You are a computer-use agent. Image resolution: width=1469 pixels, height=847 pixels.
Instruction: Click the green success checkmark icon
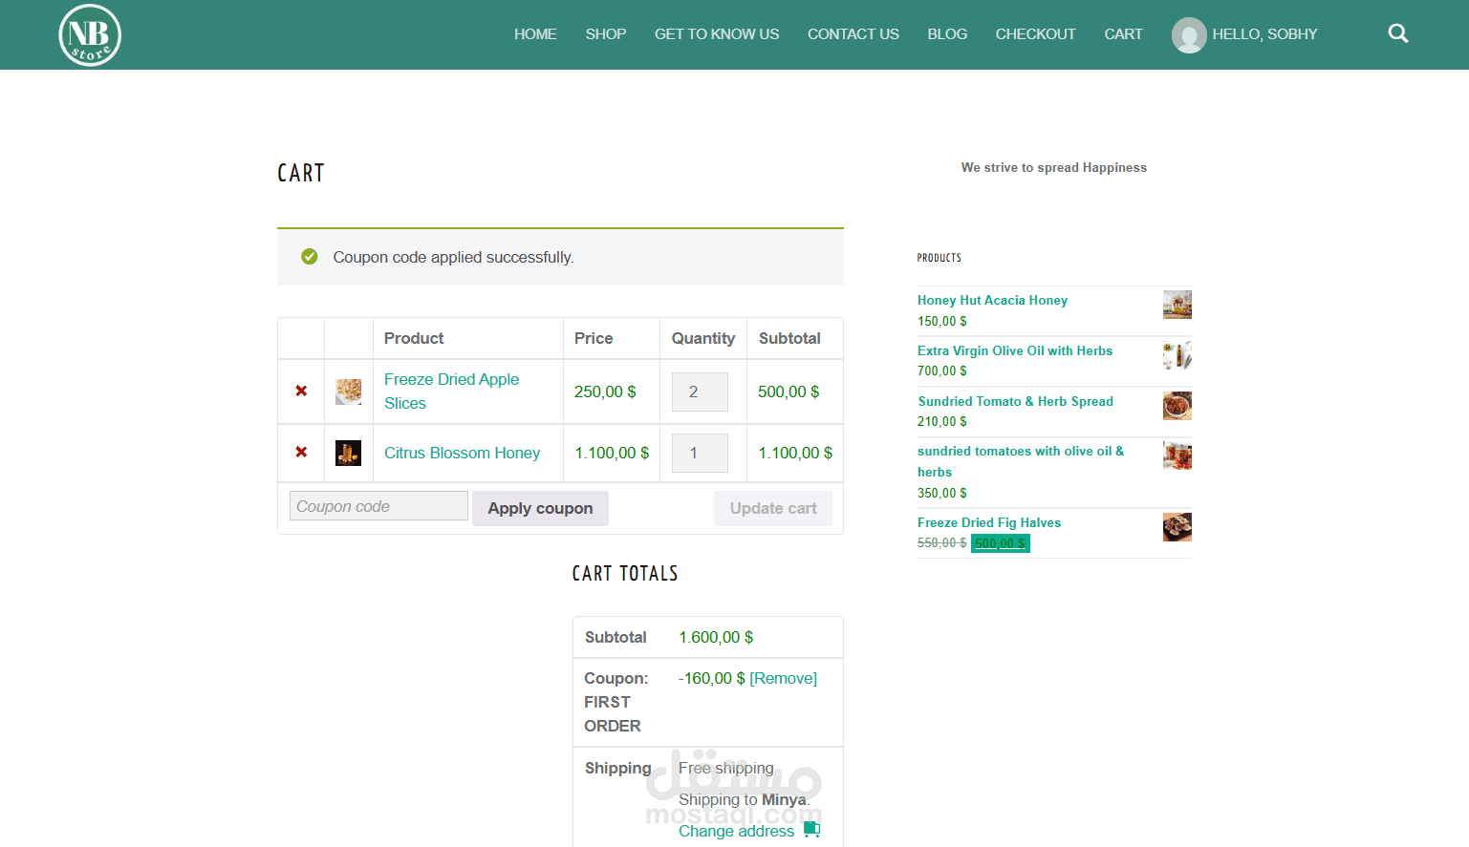pos(309,256)
